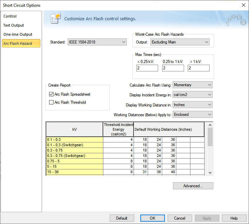Confirm settings with the OK button
The image size is (249, 224).
tap(152, 218)
